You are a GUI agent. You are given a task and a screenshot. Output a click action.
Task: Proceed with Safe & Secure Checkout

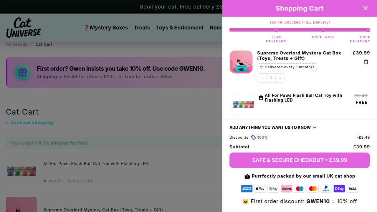tap(300, 160)
